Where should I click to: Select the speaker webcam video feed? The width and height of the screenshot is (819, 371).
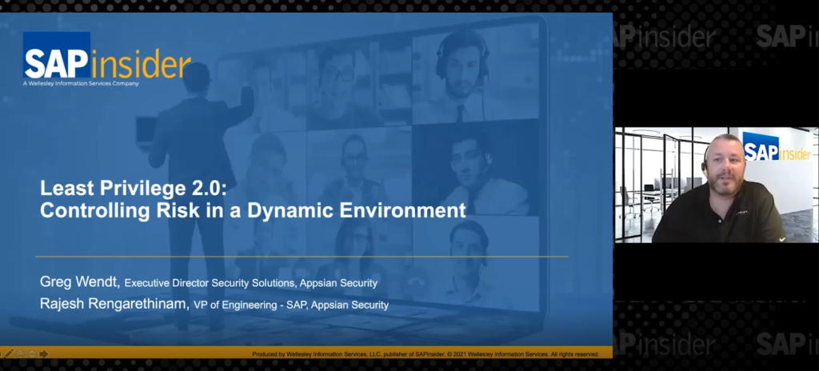(716, 185)
